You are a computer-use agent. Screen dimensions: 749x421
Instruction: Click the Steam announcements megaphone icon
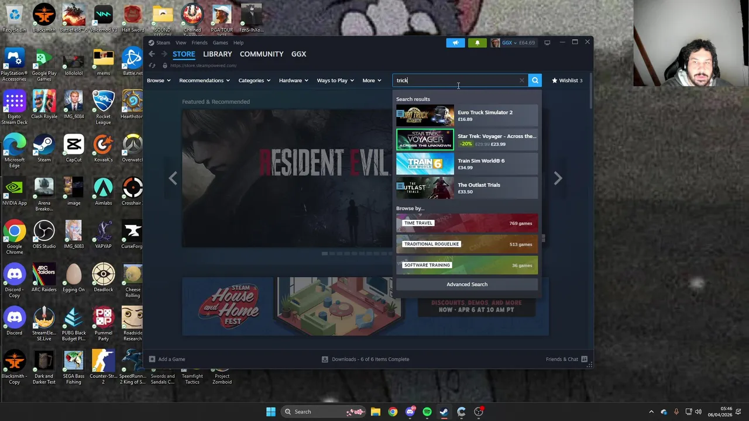[455, 43]
